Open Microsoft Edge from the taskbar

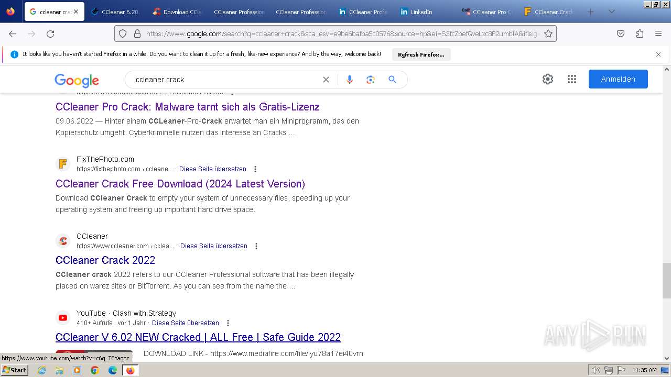pos(113,370)
